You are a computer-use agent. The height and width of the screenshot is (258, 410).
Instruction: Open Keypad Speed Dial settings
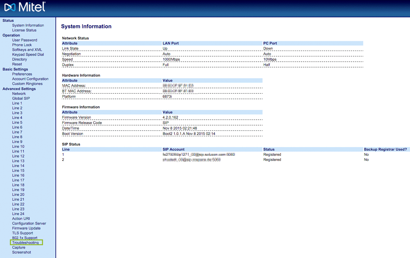pos(28,54)
